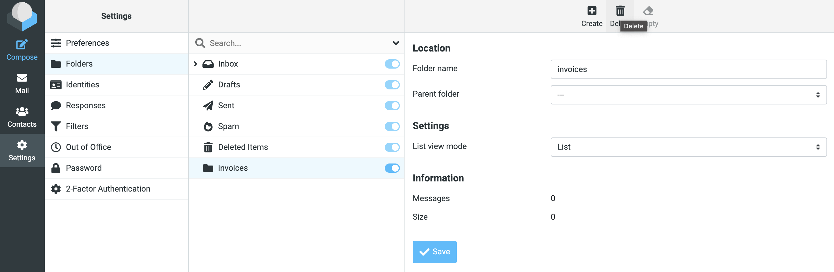834x272 pixels.
Task: Click the Delete folder trash icon
Action: pos(620,11)
